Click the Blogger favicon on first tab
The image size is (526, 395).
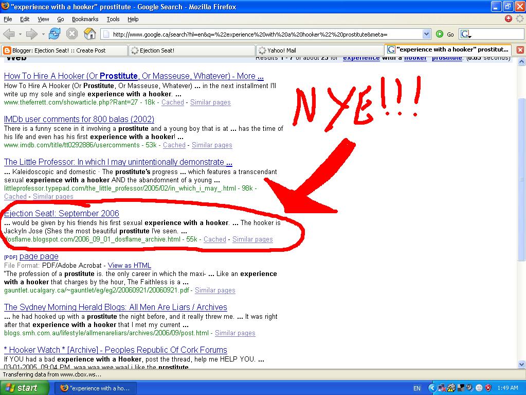7,50
